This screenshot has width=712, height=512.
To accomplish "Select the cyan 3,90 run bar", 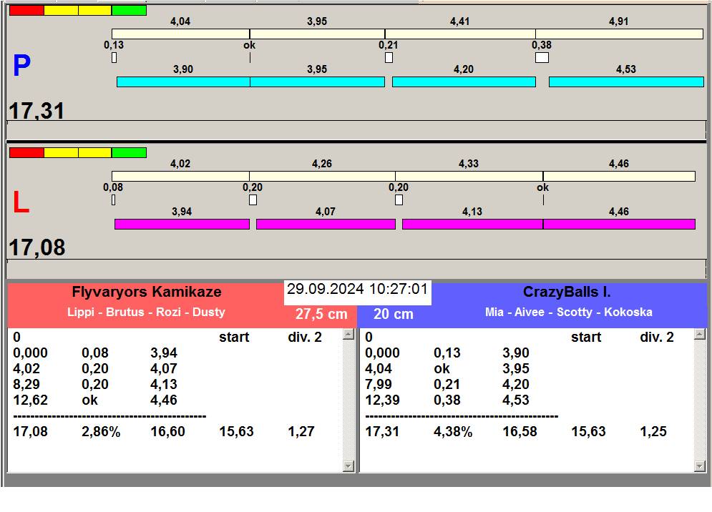I will 182,82.
